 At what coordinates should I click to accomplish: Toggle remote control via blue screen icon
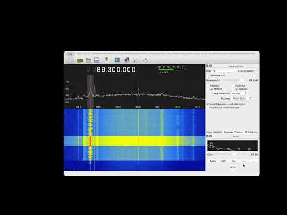(117, 60)
